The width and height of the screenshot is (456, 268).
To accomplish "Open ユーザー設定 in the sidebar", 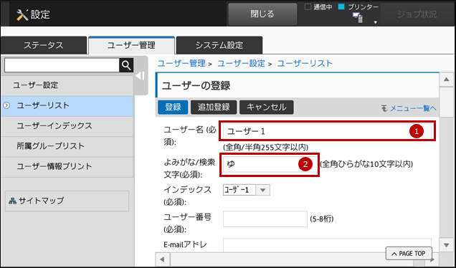I will 67,85.
